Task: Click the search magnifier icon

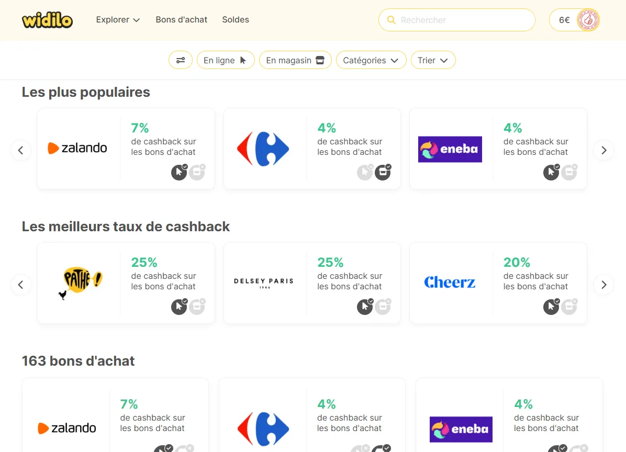Action: pyautogui.click(x=392, y=20)
